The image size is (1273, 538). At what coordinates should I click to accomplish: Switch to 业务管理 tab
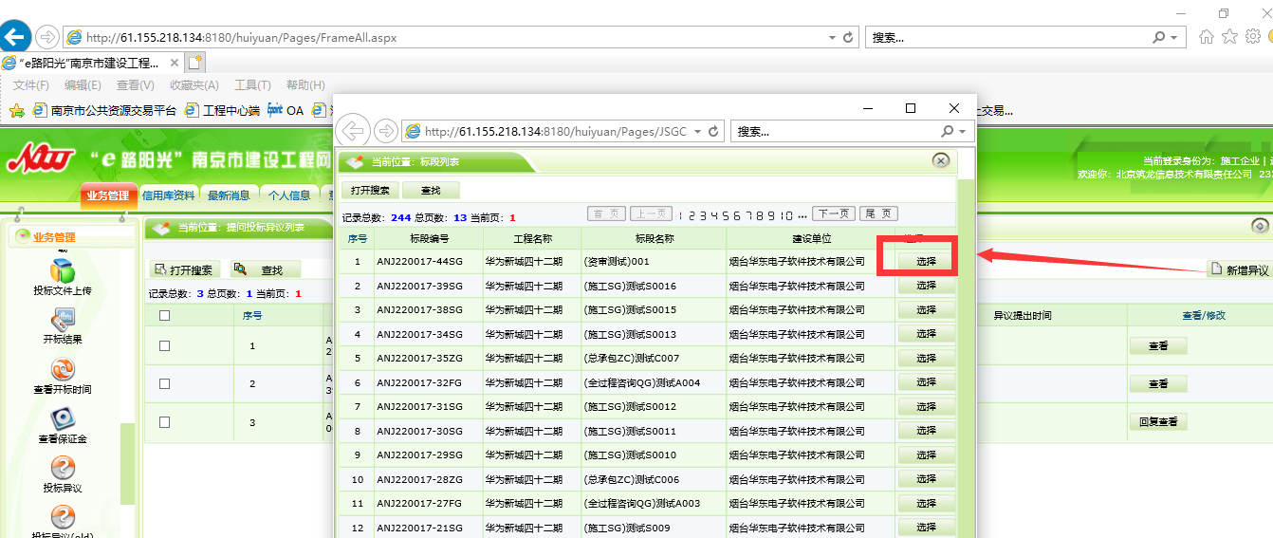[x=108, y=195]
